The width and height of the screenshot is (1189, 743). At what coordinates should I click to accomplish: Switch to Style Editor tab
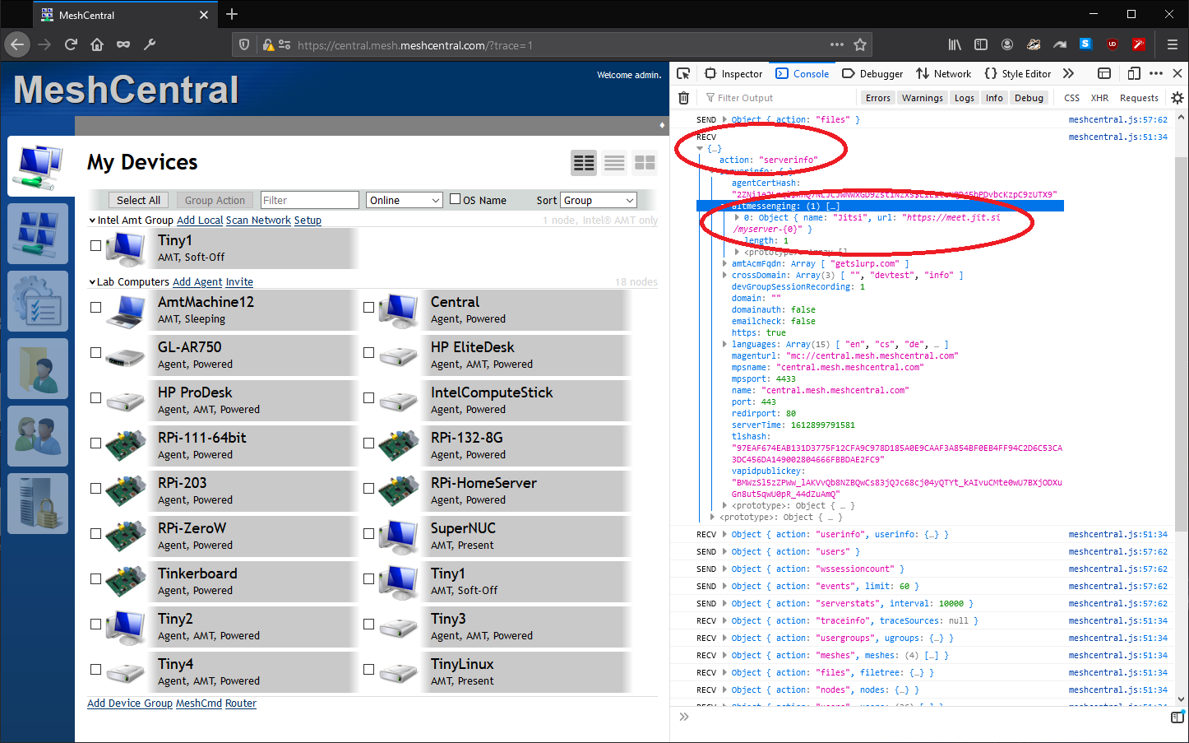coord(1018,73)
